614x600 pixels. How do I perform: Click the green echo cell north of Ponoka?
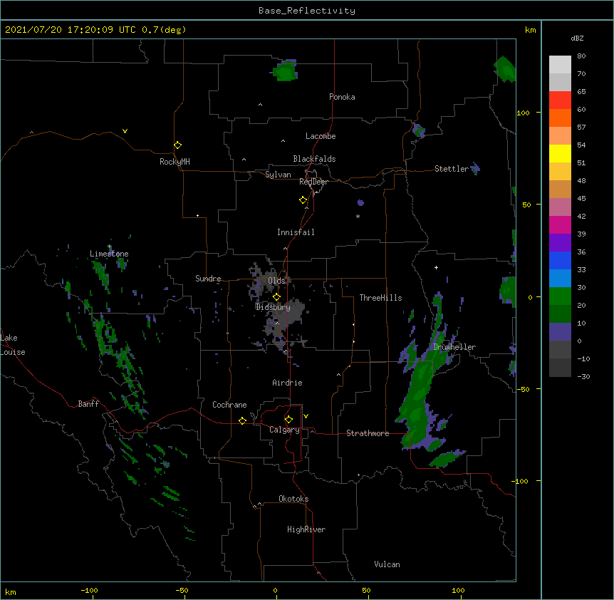coord(285,71)
